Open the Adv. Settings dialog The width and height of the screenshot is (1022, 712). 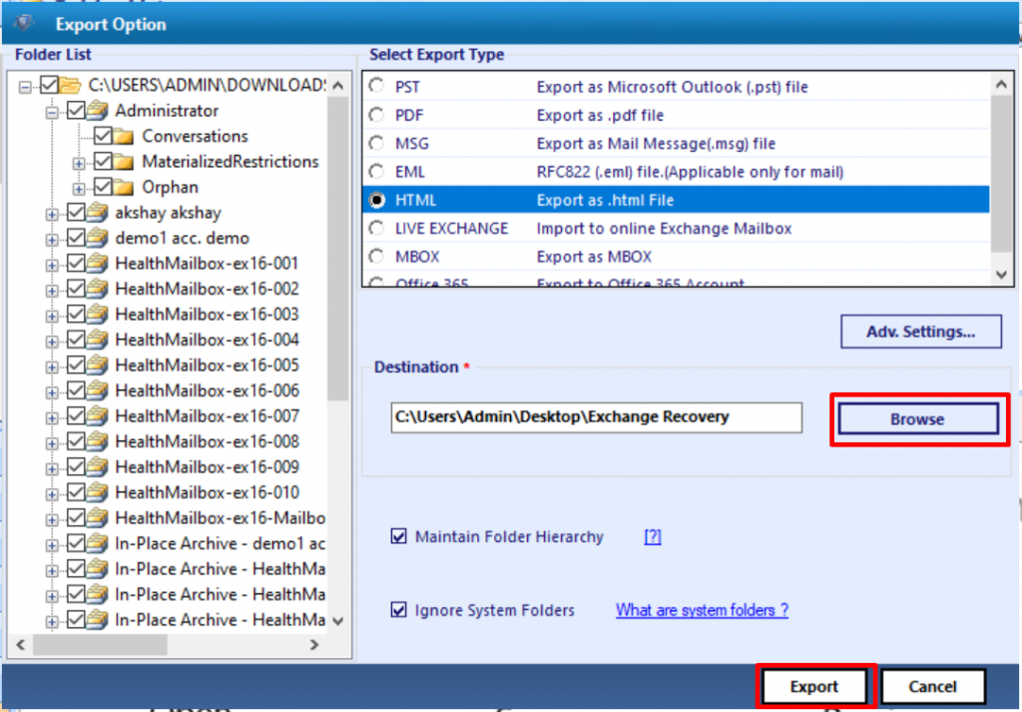[x=920, y=333]
